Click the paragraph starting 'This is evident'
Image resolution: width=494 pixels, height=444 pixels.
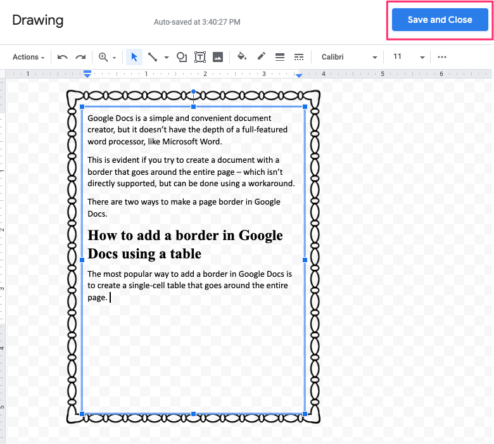coord(191,172)
